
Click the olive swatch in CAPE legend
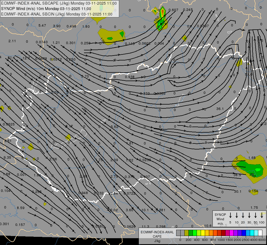click(x=187, y=233)
